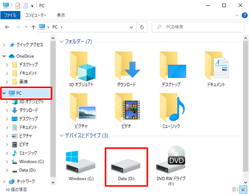Image resolution: width=249 pixels, height=194 pixels.
Task: Click chevron after PC in breadcrumb
Action: coord(61,27)
